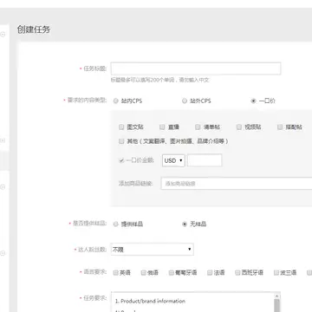Select the 站外CPS radio option
The width and height of the screenshot is (312, 312).
click(185, 101)
